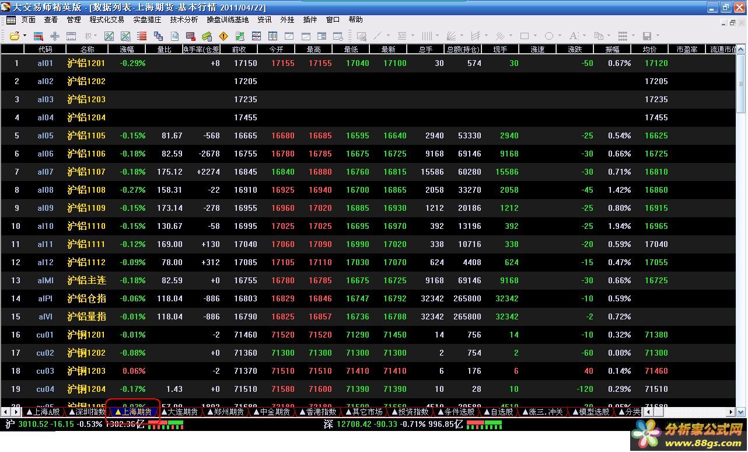Open the 权 adjustment dropdown

coord(91,36)
